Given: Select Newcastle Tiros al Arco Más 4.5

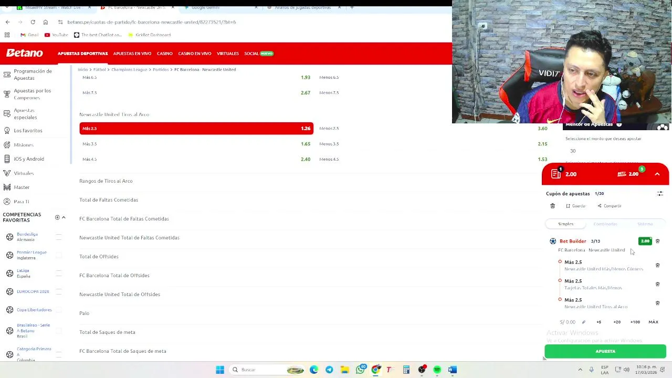Looking at the screenshot, I should pyautogui.click(x=196, y=159).
